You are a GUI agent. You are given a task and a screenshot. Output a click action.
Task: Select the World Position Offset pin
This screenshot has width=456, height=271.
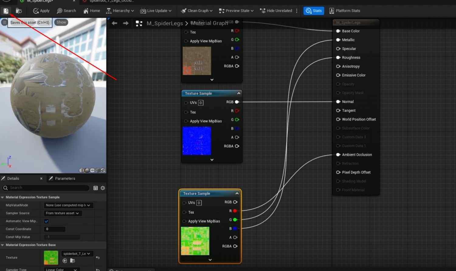tap(338, 119)
